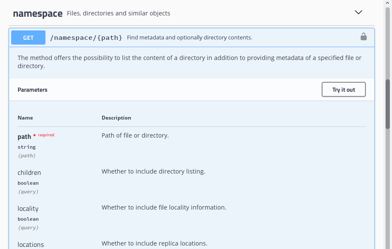Click the Name column header

(25, 118)
